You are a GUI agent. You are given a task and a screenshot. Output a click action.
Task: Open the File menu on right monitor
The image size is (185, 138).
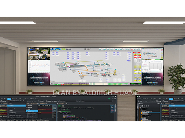coord(160,99)
